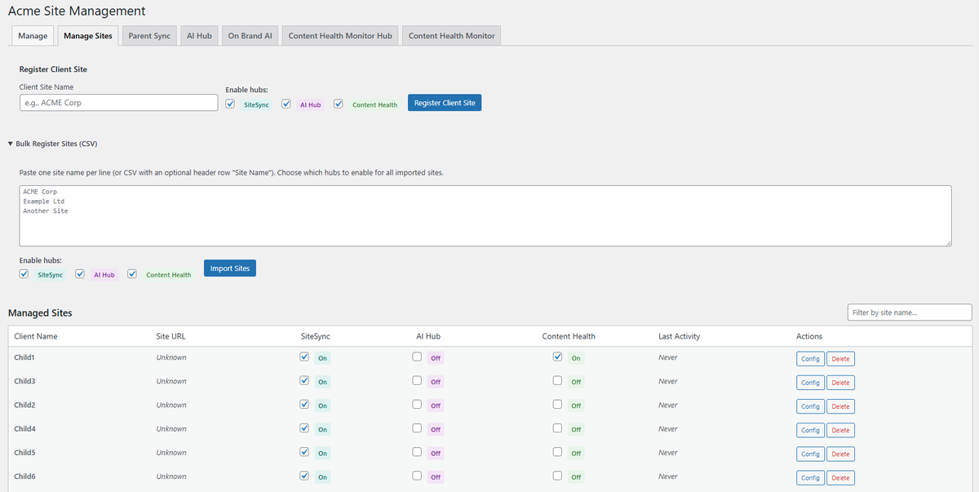Viewport: 979px width, 492px height.
Task: Disable SiteSync for Child4
Action: (x=304, y=428)
